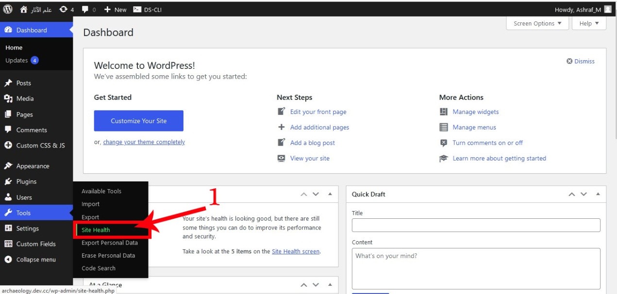Choose Export in Tools submenu
This screenshot has width=617, height=294.
[90, 217]
